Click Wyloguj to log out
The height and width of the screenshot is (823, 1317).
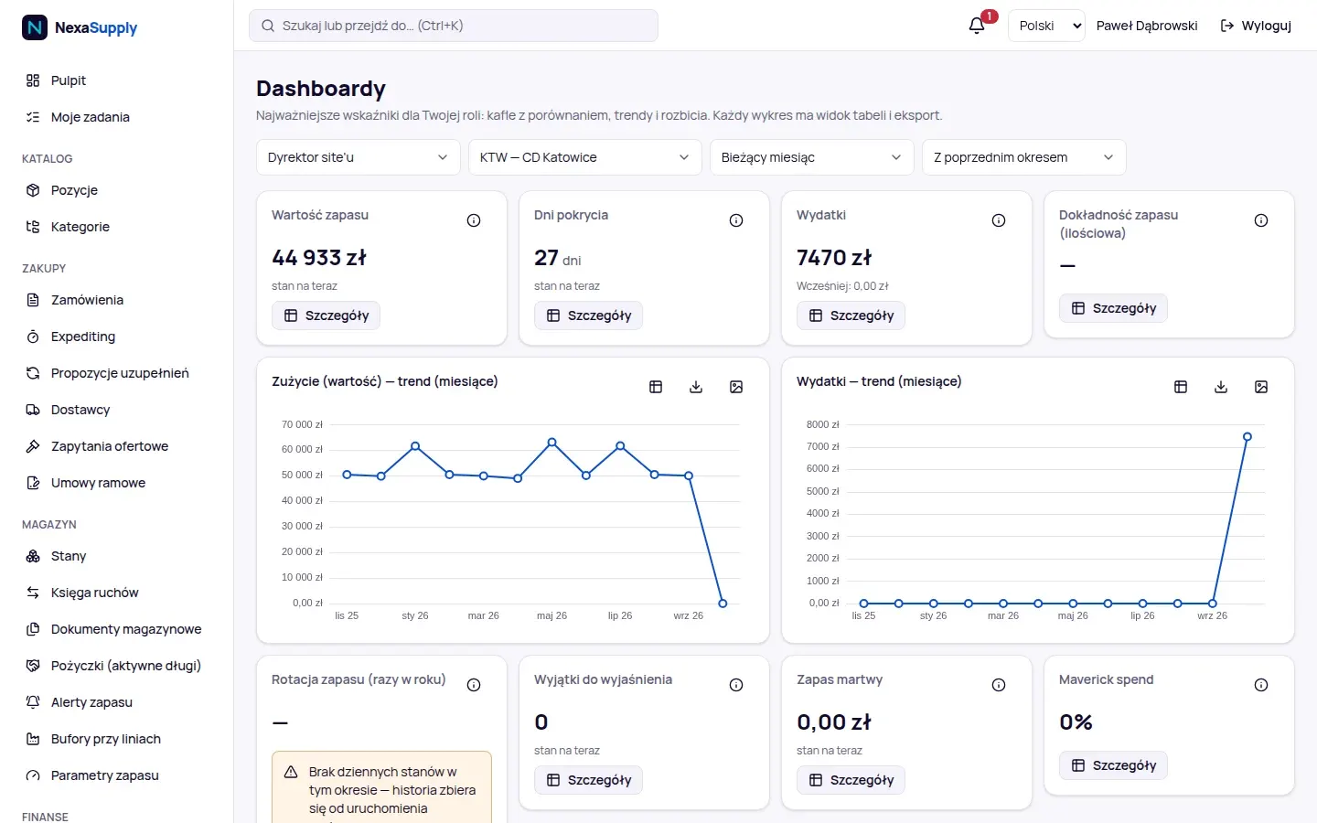1256,26
